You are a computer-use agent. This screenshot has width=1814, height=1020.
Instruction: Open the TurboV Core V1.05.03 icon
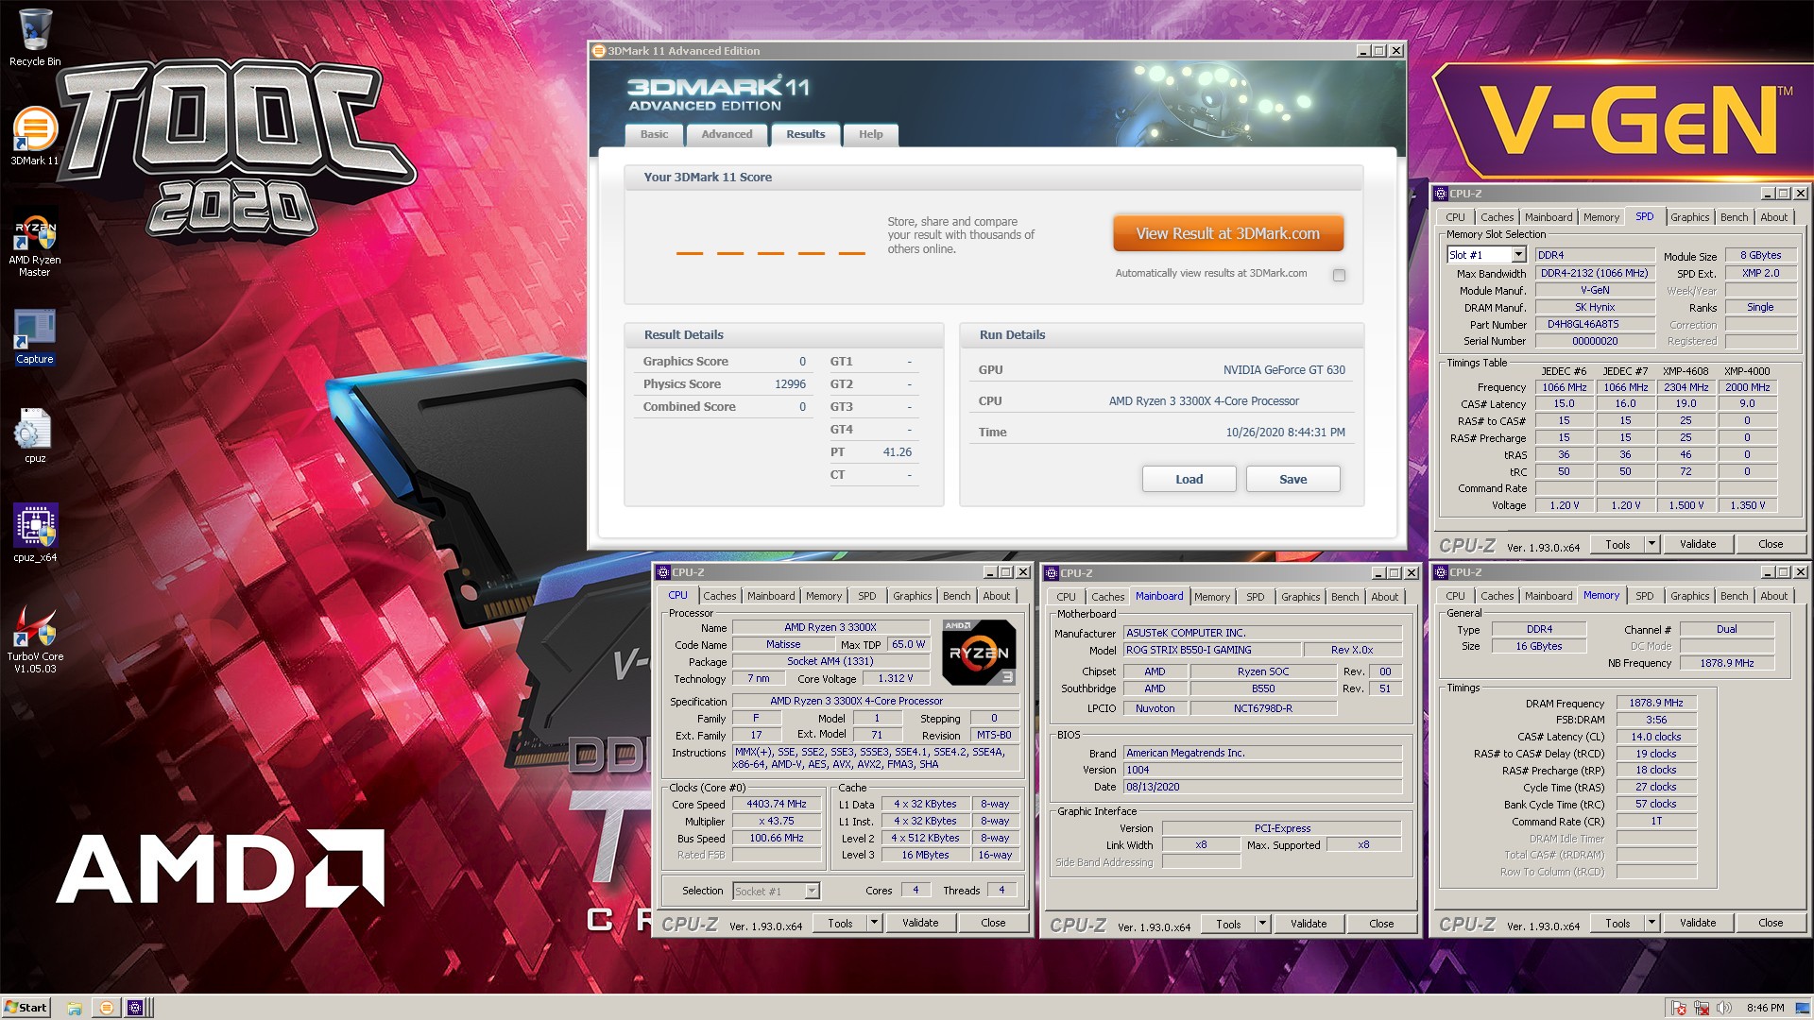[x=35, y=639]
